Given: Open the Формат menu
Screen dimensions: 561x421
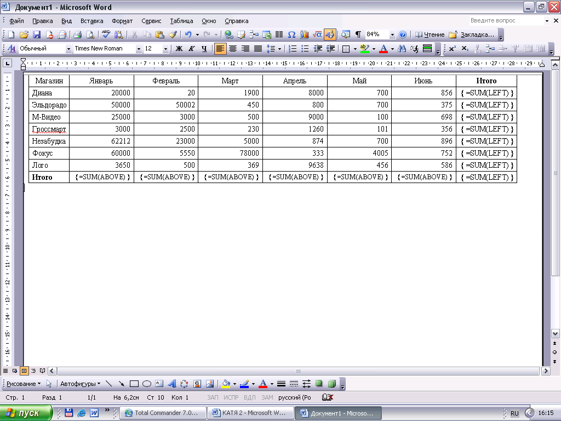Looking at the screenshot, I should 122,21.
